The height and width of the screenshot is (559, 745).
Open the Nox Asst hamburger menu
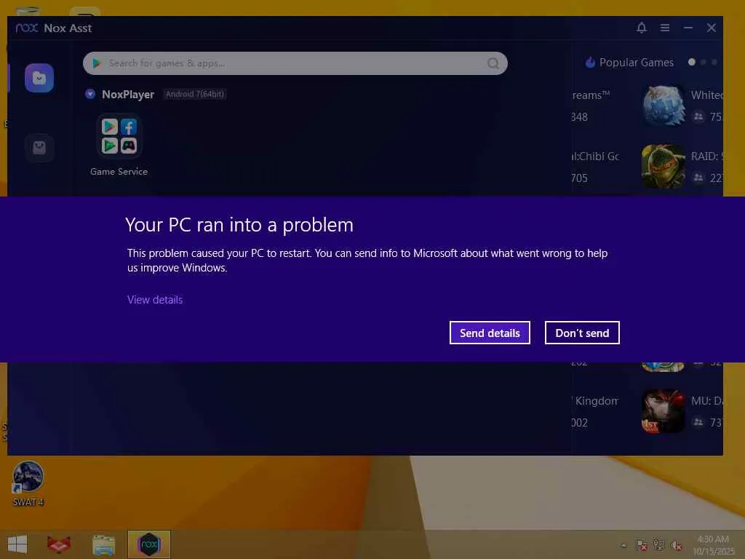(x=665, y=28)
